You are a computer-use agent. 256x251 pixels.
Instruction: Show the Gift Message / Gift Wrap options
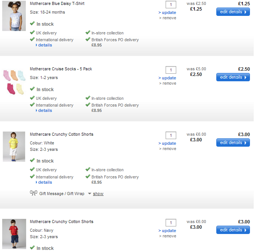tap(98, 194)
